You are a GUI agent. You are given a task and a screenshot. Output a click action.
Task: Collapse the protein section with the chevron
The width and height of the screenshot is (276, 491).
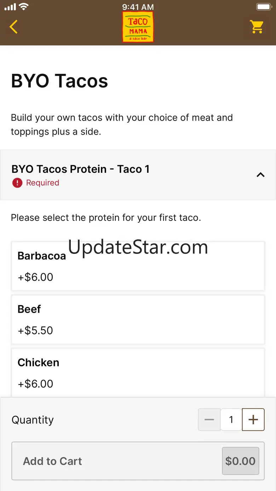(x=260, y=175)
